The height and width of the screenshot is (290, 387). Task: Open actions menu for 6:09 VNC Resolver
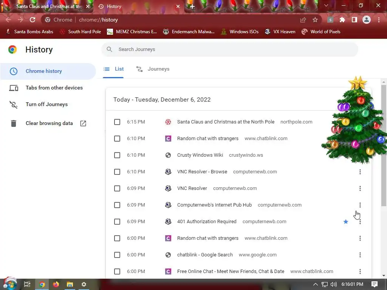click(360, 188)
